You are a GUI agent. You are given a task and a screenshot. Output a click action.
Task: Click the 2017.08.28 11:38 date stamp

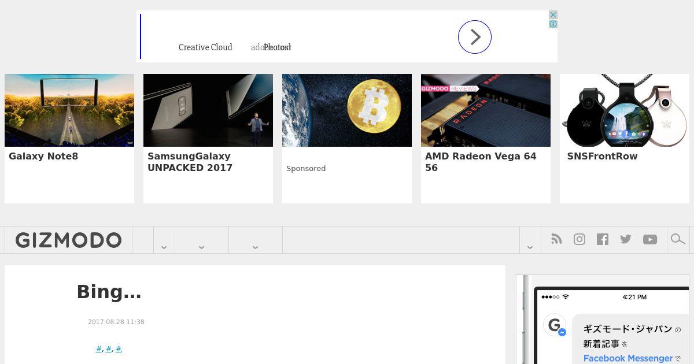pos(116,322)
